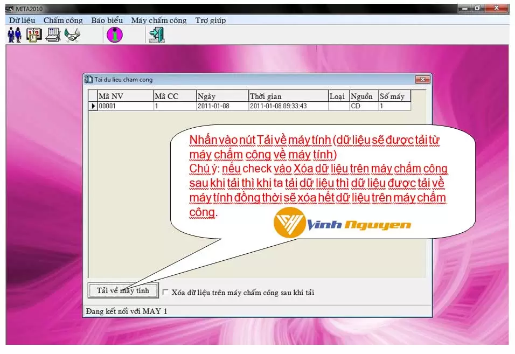Open the employees icon in toolbar
Image resolution: width=515 pixels, height=354 pixels.
[x=15, y=35]
